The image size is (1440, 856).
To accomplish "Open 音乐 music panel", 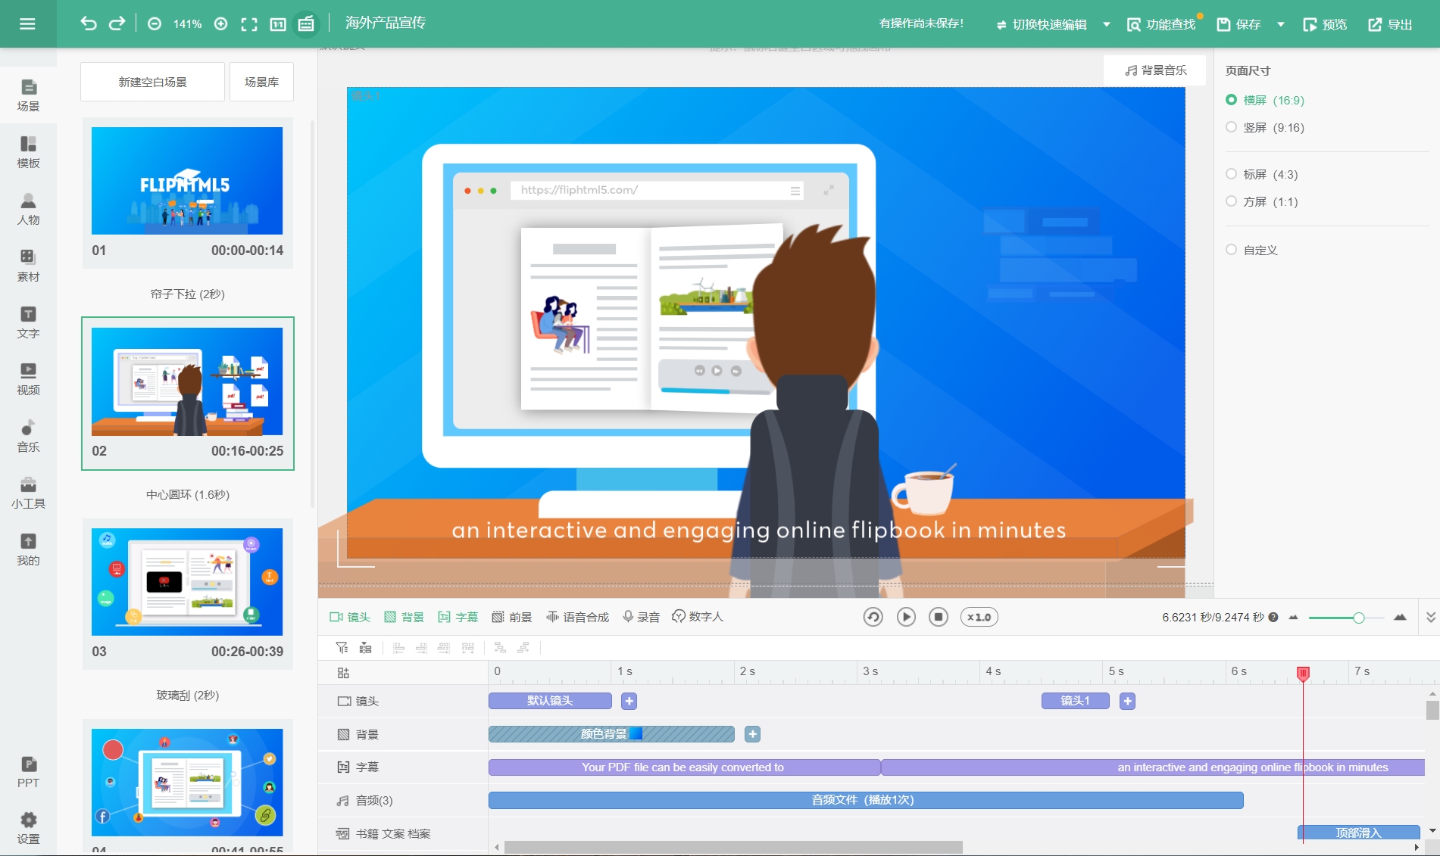I will (28, 436).
